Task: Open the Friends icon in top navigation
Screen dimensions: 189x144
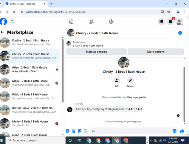Action: 91,21
